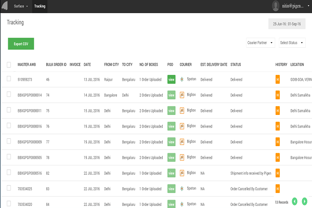Expand the Surface menu in navbar
312x208 pixels.
coord(21,6)
